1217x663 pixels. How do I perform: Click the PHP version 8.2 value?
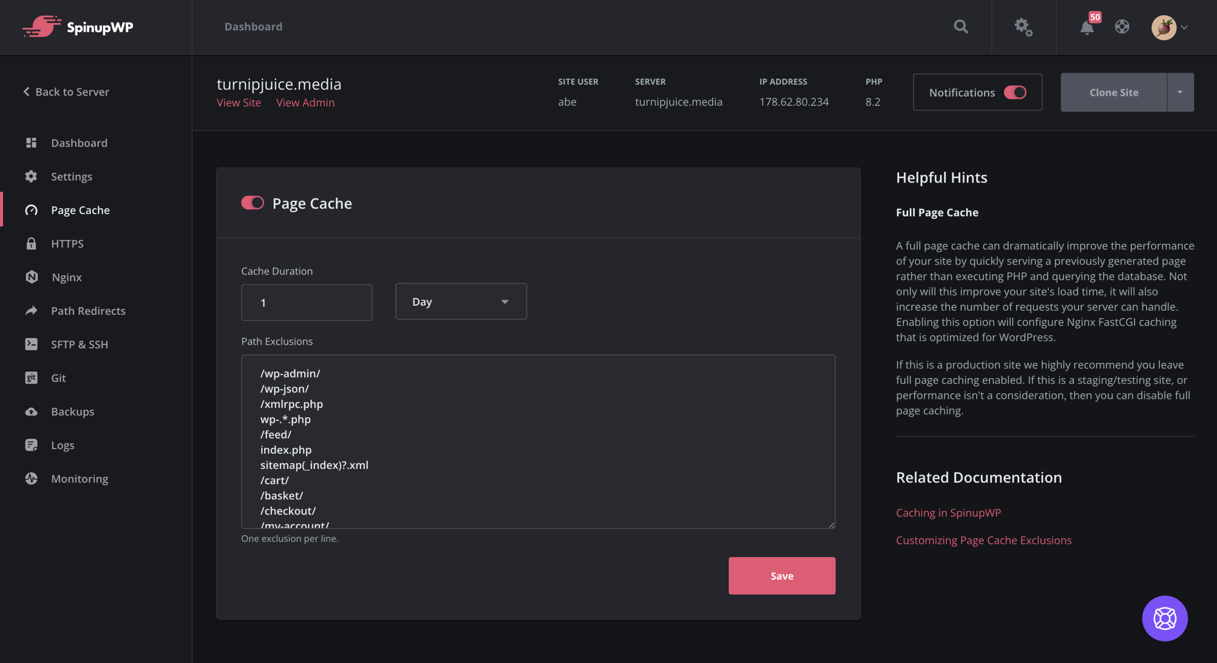873,101
